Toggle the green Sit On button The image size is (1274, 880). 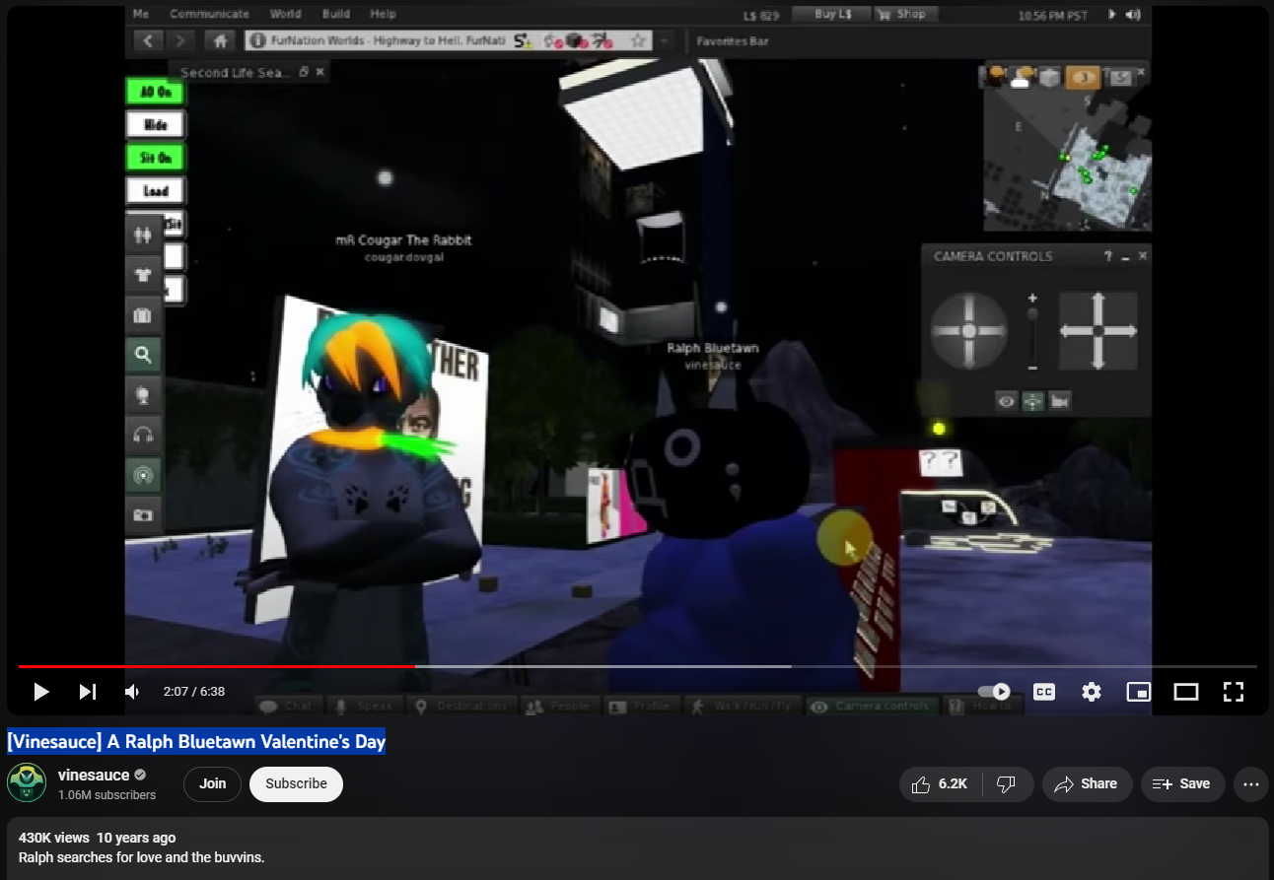pyautogui.click(x=155, y=158)
